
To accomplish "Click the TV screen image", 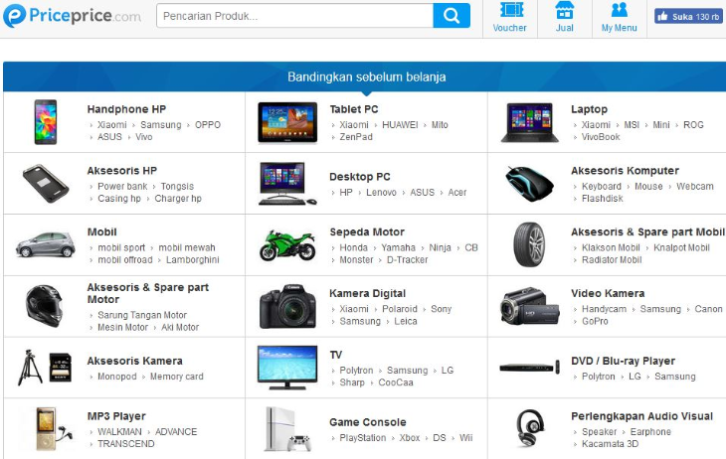I will pos(287,368).
